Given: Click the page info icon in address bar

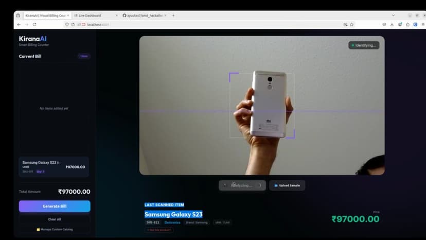Looking at the screenshot, I should [x=73, y=25].
